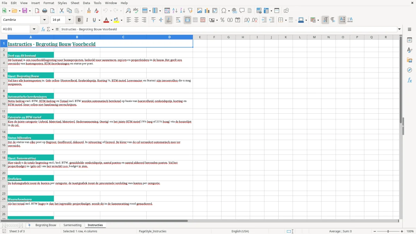416x234 pixels.
Task: Click the AutoFilter funnel icon
Action: tap(190, 11)
